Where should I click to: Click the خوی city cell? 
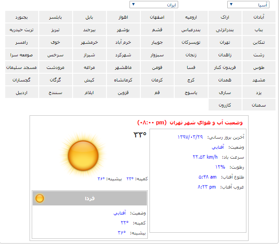(x=56, y=42)
